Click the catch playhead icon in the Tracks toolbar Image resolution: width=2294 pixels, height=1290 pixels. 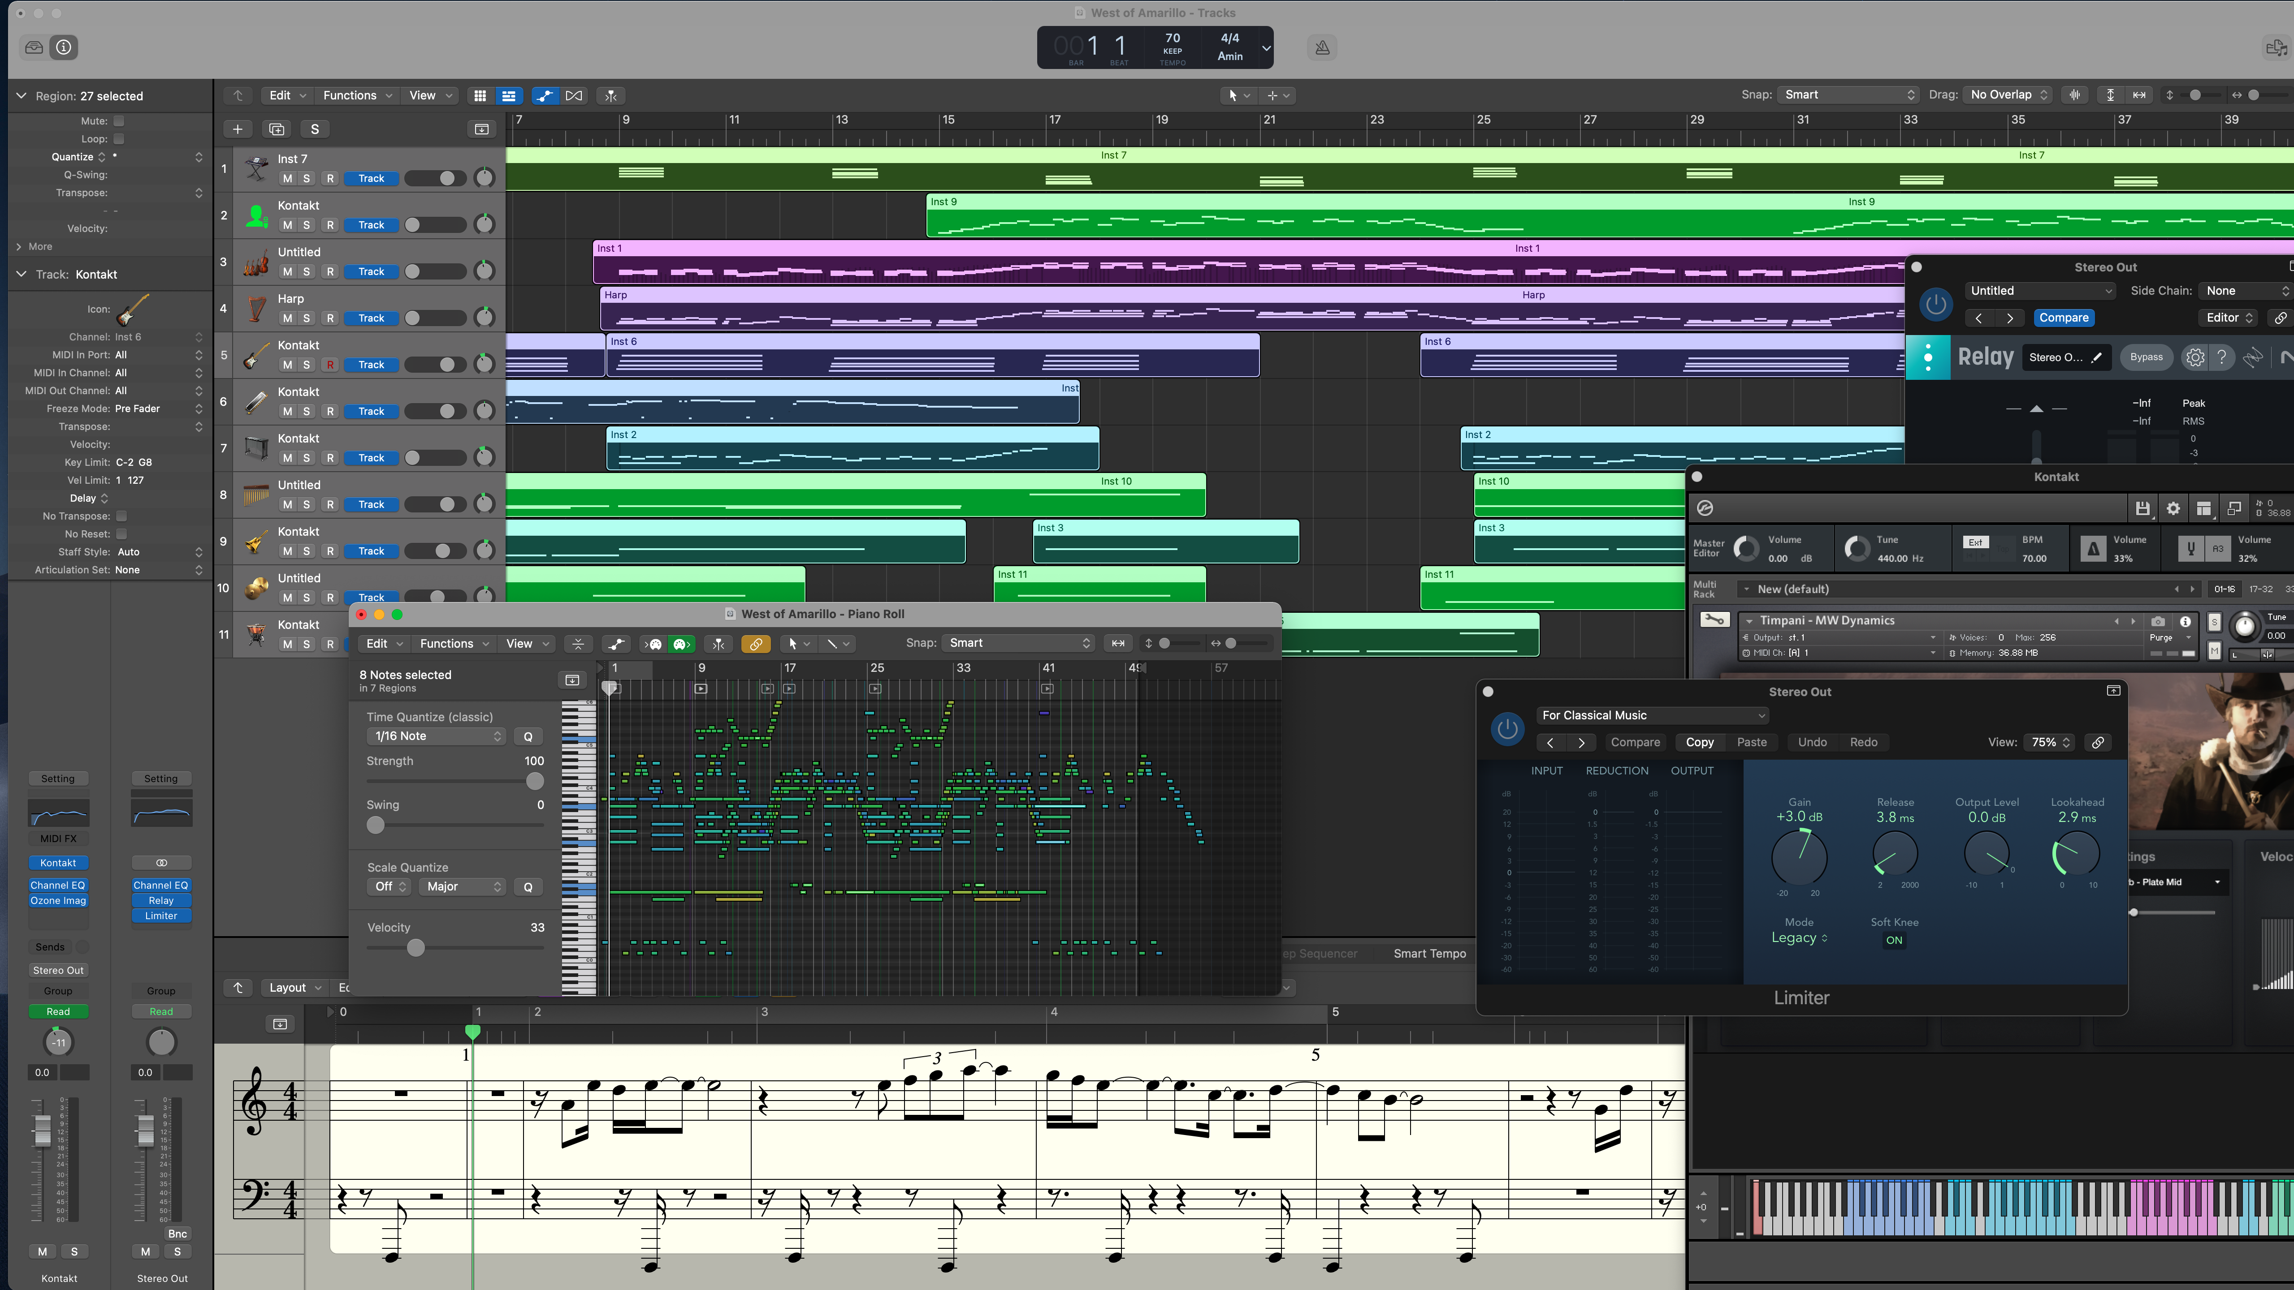[611, 95]
